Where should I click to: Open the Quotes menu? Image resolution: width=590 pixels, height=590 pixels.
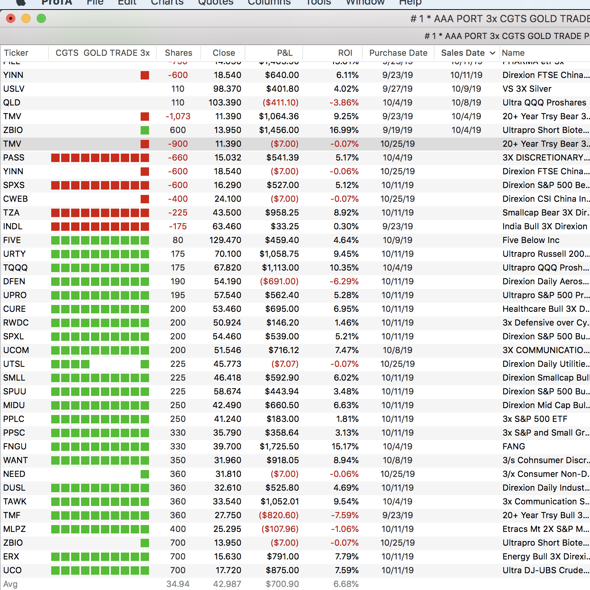216,2
